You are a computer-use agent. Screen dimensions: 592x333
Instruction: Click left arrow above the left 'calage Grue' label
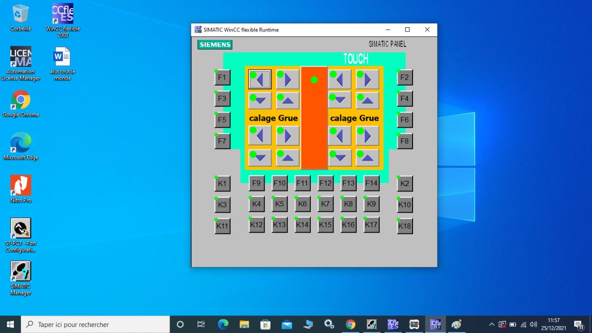[260, 80]
